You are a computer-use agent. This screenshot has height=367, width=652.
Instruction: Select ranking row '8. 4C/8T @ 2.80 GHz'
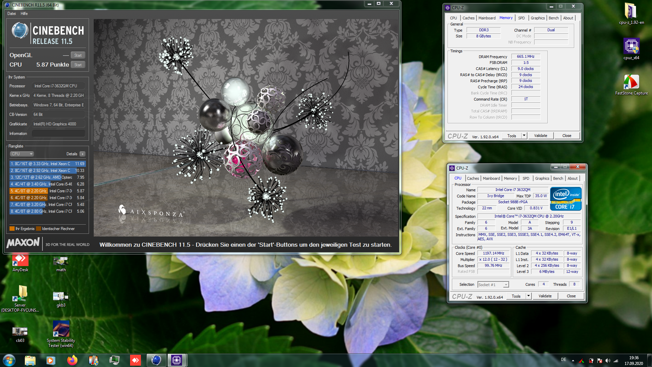pyautogui.click(x=47, y=211)
